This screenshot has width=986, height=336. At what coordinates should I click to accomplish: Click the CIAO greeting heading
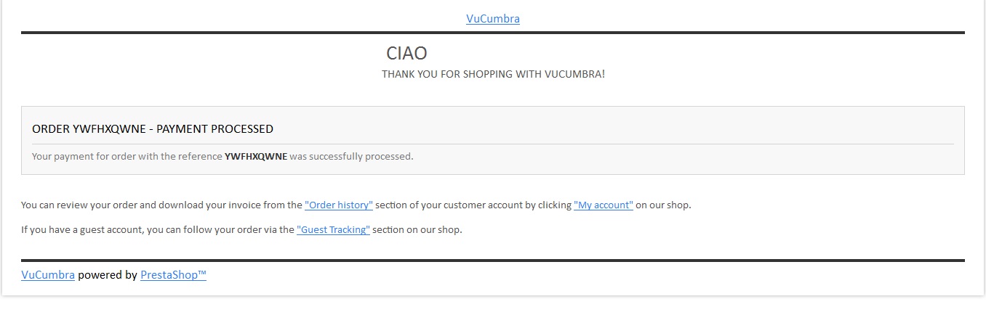pos(406,54)
